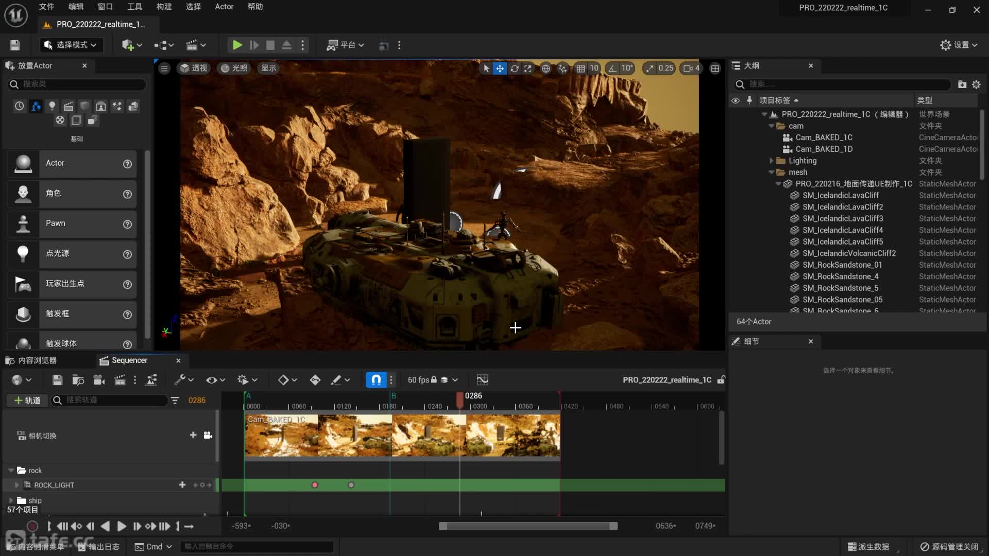This screenshot has height=556, width=989.
Task: Click 显示 show flags button
Action: [268, 68]
